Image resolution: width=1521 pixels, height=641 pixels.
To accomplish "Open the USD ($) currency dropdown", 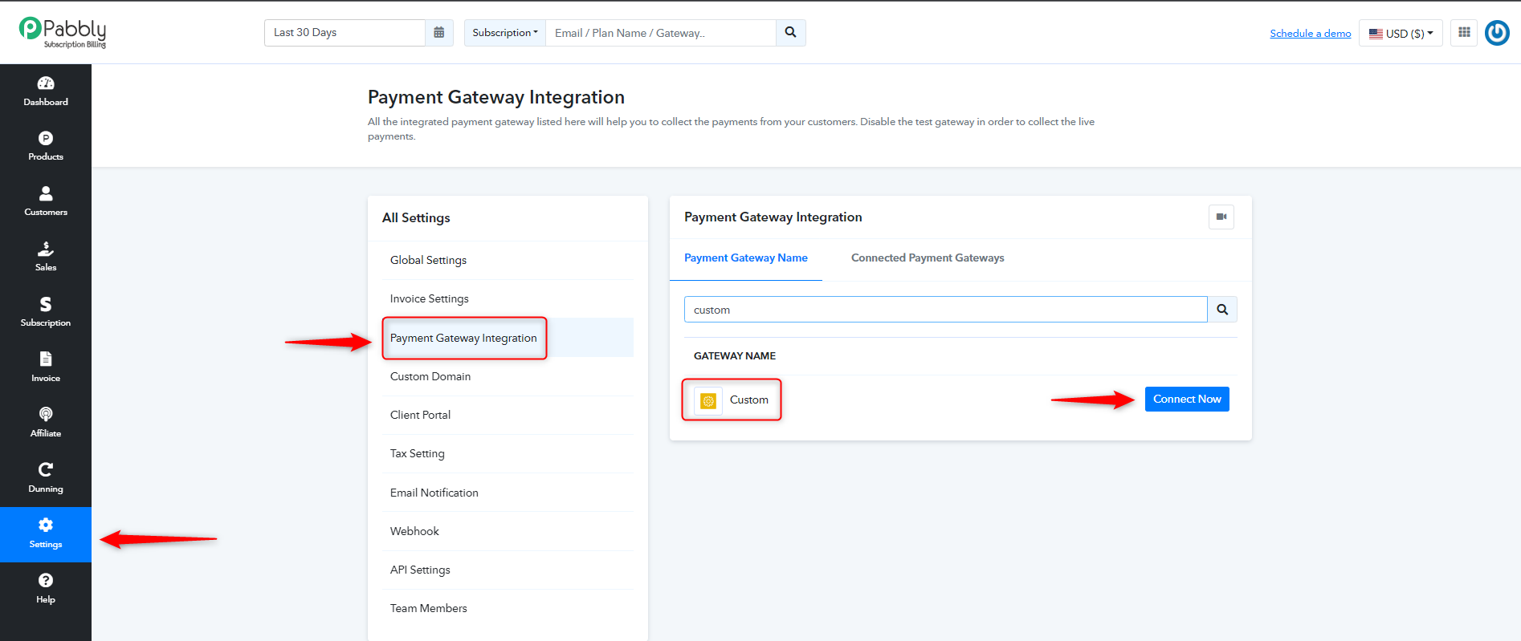I will pos(1401,33).
